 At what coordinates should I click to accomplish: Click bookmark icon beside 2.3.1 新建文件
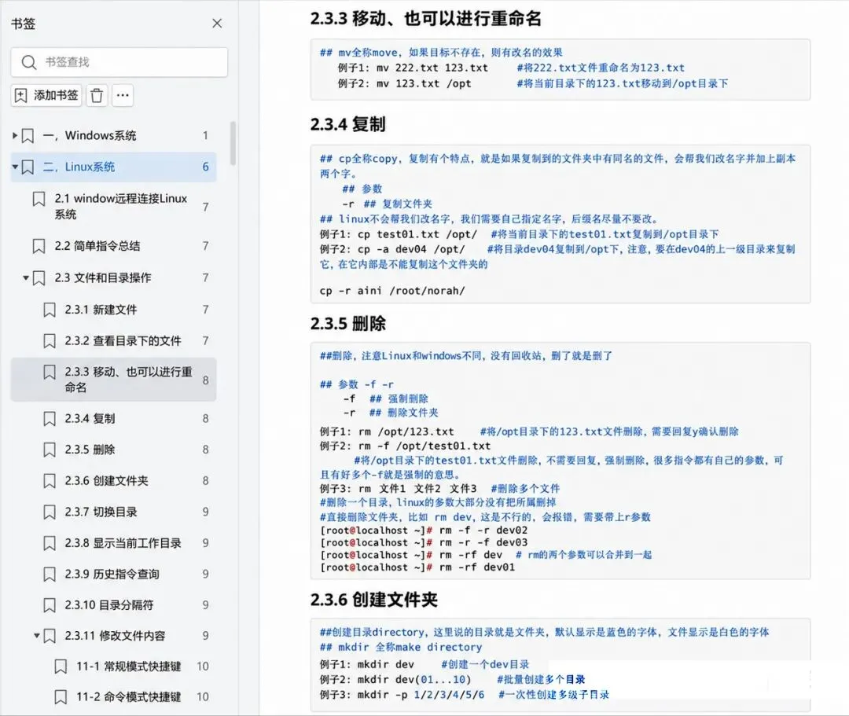[x=50, y=310]
